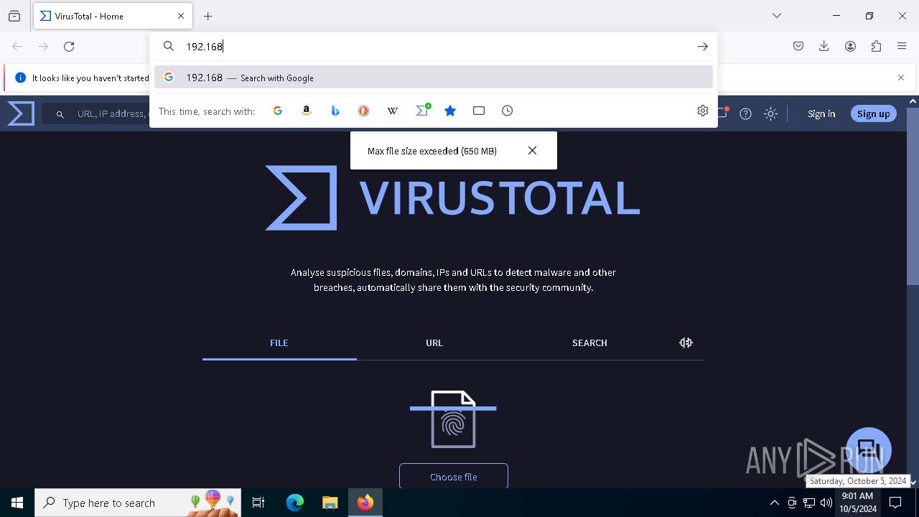Click the fingerprint file upload icon

453,419
